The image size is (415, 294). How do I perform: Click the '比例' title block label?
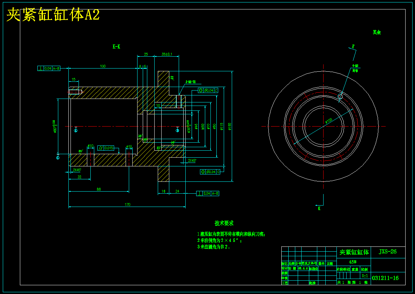click(x=364, y=269)
